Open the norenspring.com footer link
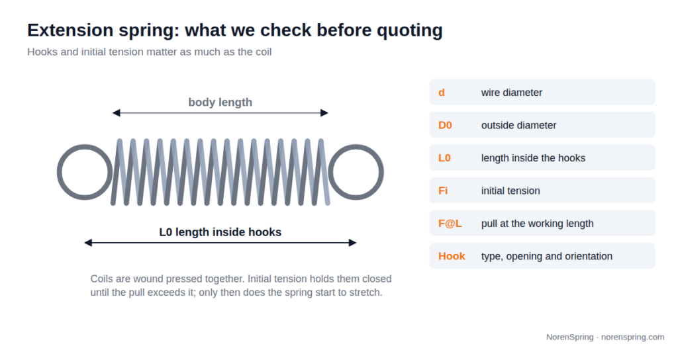Image resolution: width=678 pixels, height=350 pixels. click(x=632, y=337)
